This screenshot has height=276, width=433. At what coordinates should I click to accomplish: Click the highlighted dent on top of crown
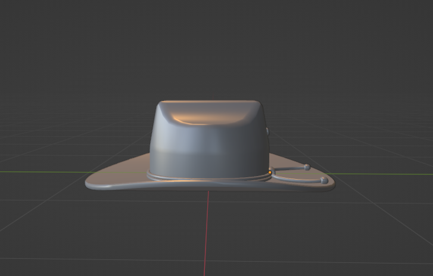pos(209,114)
